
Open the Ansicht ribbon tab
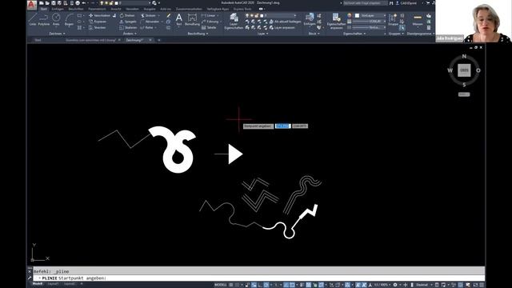point(116,9)
